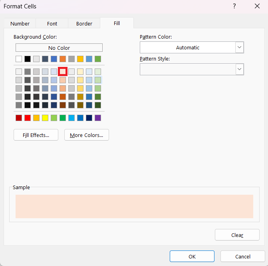268x266 pixels.
Task: Pick the darkest green swatch in bottom shade row
Action: pos(98,105)
